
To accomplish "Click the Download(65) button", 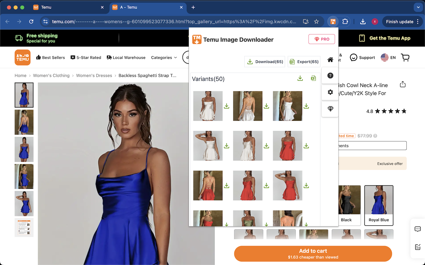I will click(265, 62).
